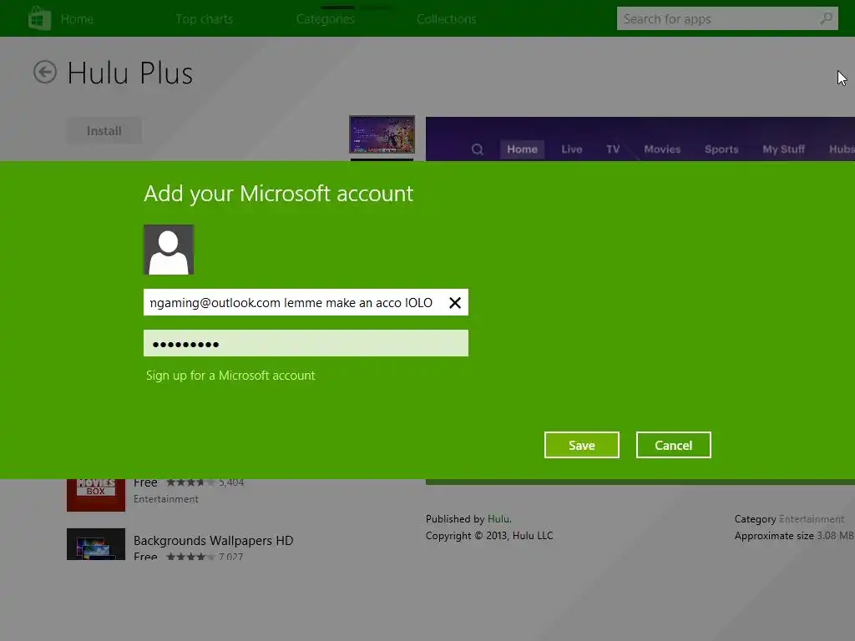
Task: Go back using the circled arrow icon
Action: pyautogui.click(x=45, y=72)
